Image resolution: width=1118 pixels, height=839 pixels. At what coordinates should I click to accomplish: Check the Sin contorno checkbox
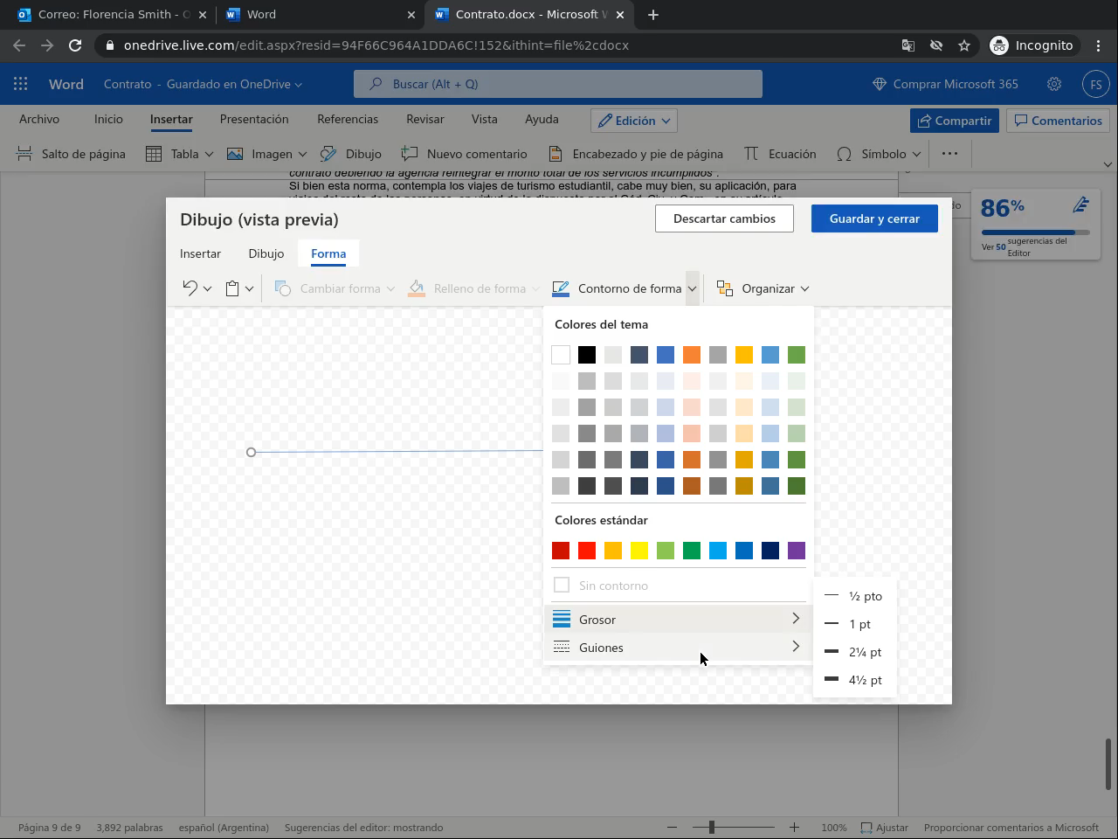click(x=562, y=586)
